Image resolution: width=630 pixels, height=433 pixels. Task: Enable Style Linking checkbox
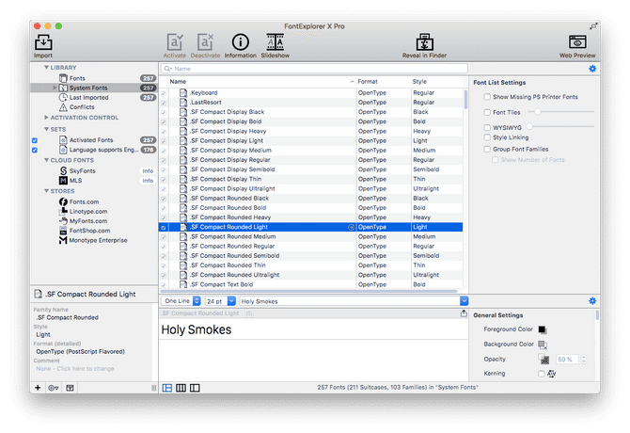coord(487,137)
